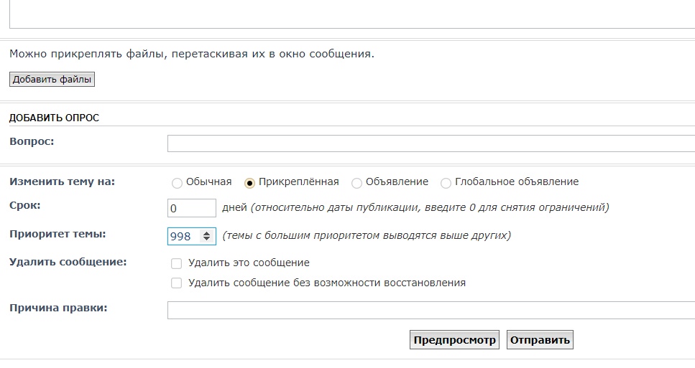
Task: Click inside the message text area at top
Action: (352, 14)
